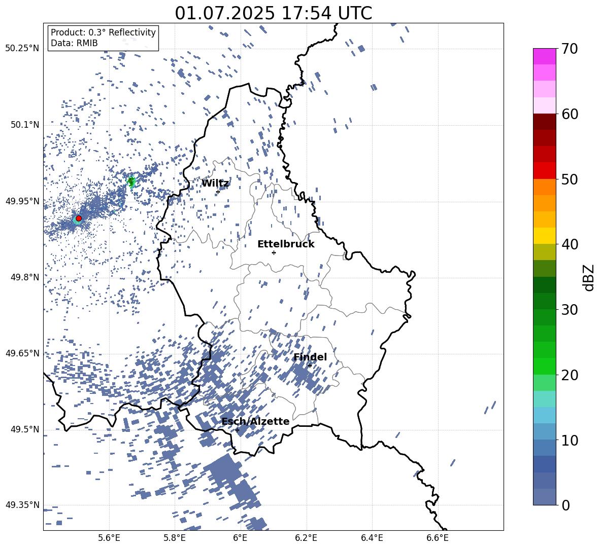Viewport: 601px width, 548px height.
Task: Click the 20 tick label on colorbar
Action: pyautogui.click(x=570, y=375)
